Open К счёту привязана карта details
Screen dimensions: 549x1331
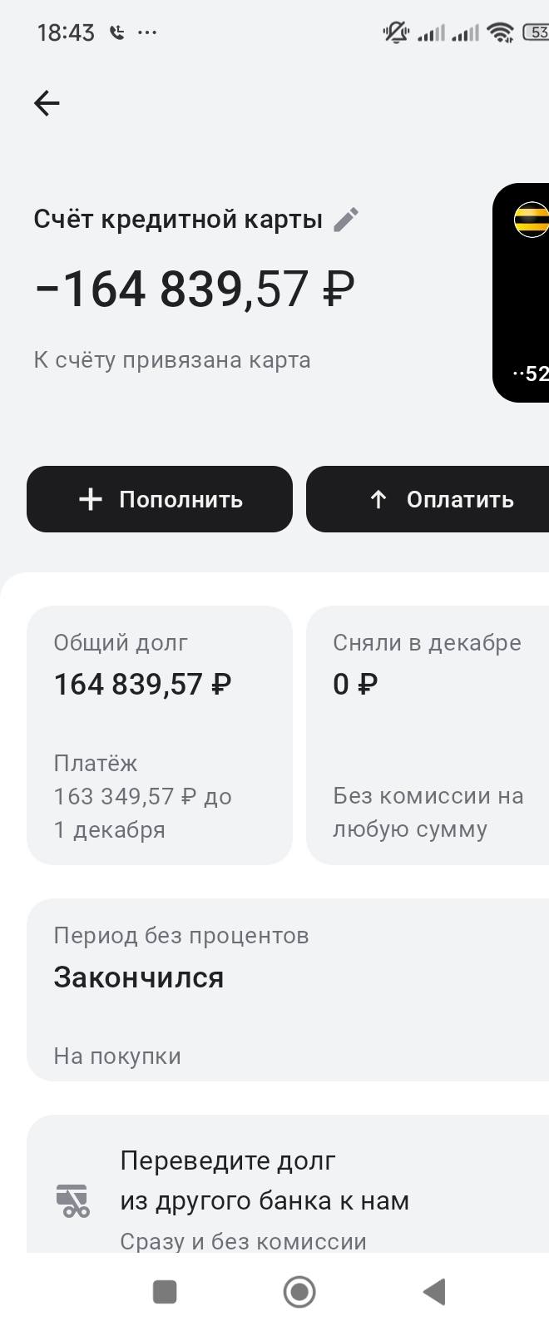pos(171,359)
